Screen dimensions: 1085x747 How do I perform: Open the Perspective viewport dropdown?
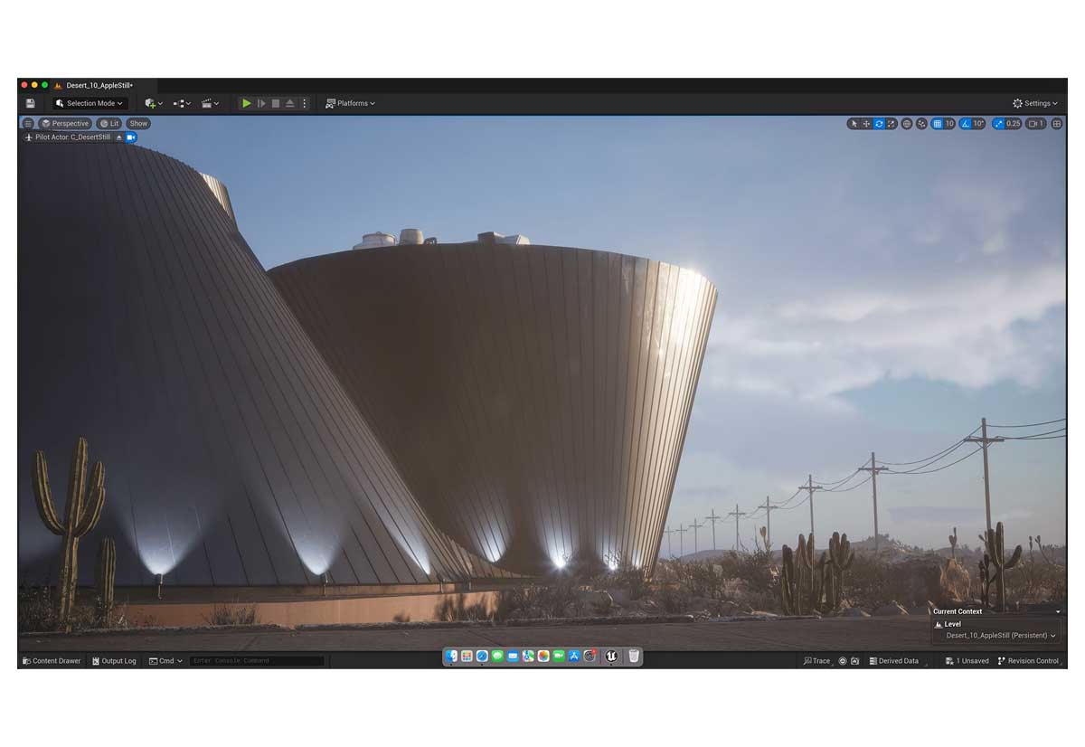(65, 123)
